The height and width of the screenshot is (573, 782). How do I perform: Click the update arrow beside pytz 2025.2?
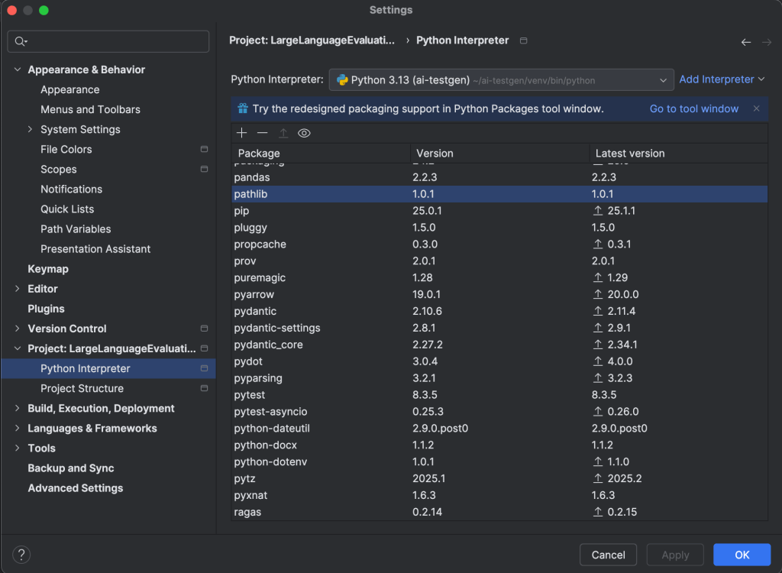point(597,479)
